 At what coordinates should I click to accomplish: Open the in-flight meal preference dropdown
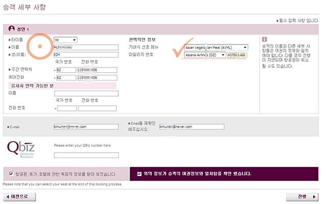point(216,48)
